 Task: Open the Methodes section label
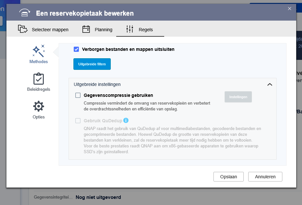[x=39, y=61]
